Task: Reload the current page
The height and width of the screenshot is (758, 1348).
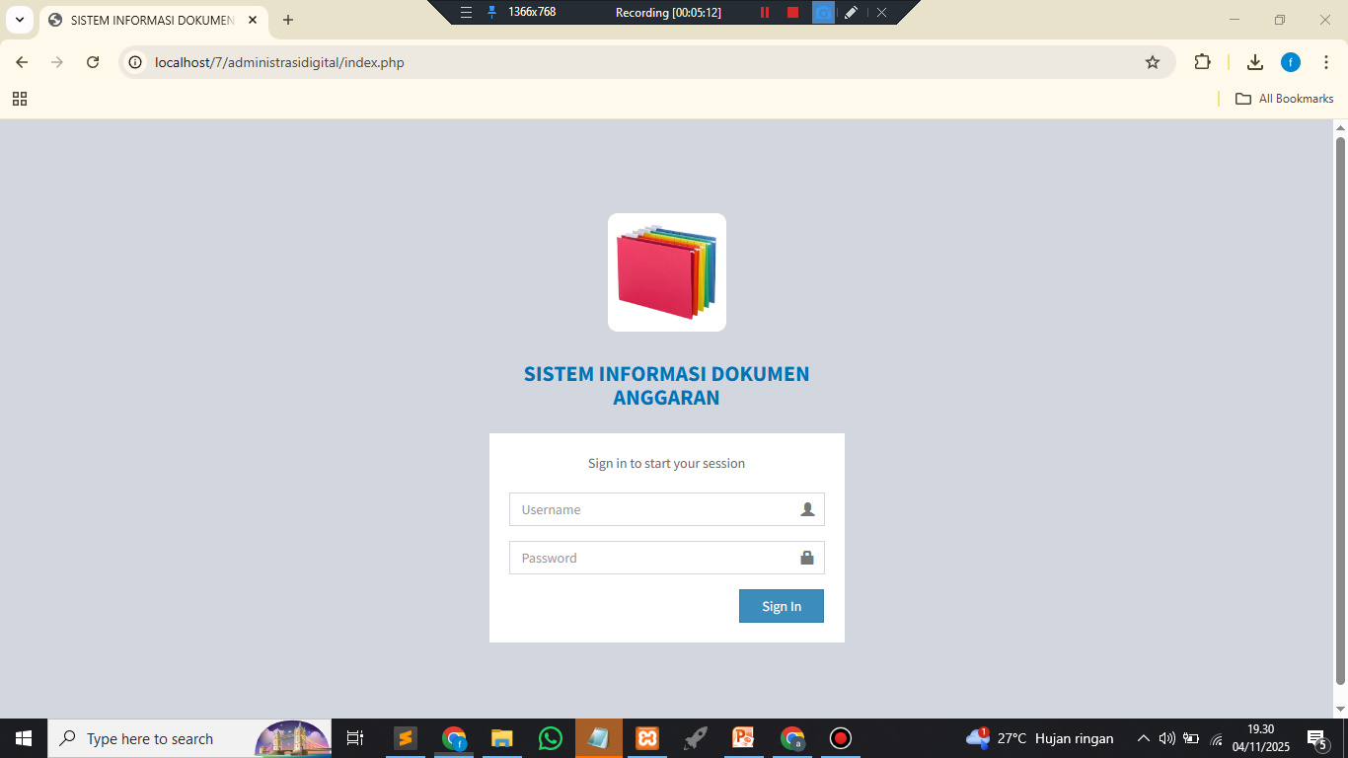Action: 93,62
